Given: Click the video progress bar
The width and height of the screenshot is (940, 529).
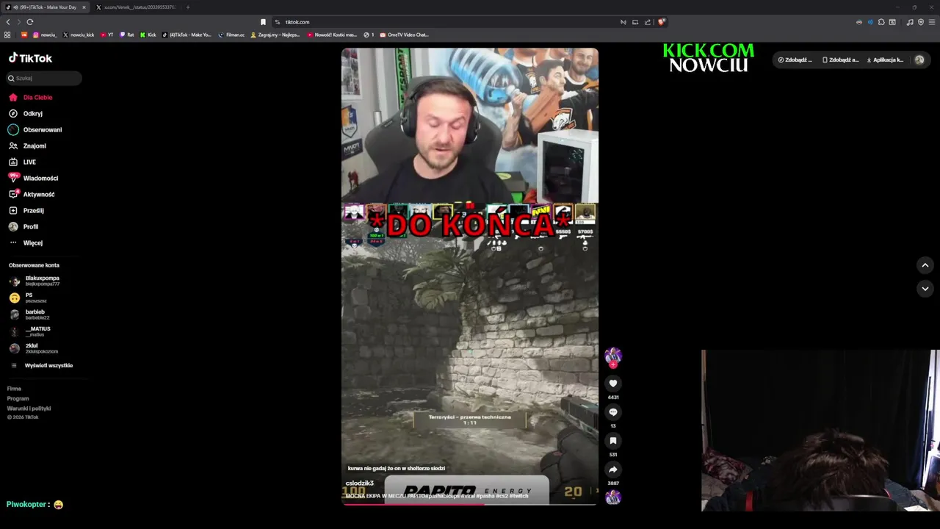Looking at the screenshot, I should tap(470, 504).
